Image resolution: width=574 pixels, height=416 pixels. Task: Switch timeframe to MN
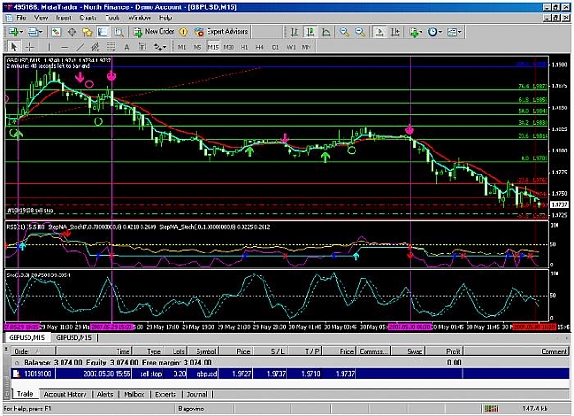[307, 47]
